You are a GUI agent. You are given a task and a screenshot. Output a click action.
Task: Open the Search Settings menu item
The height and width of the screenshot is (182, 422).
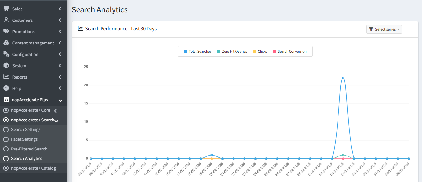click(26, 130)
